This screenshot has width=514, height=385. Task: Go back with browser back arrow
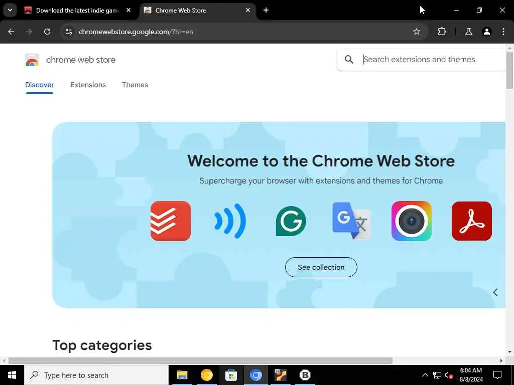11,32
